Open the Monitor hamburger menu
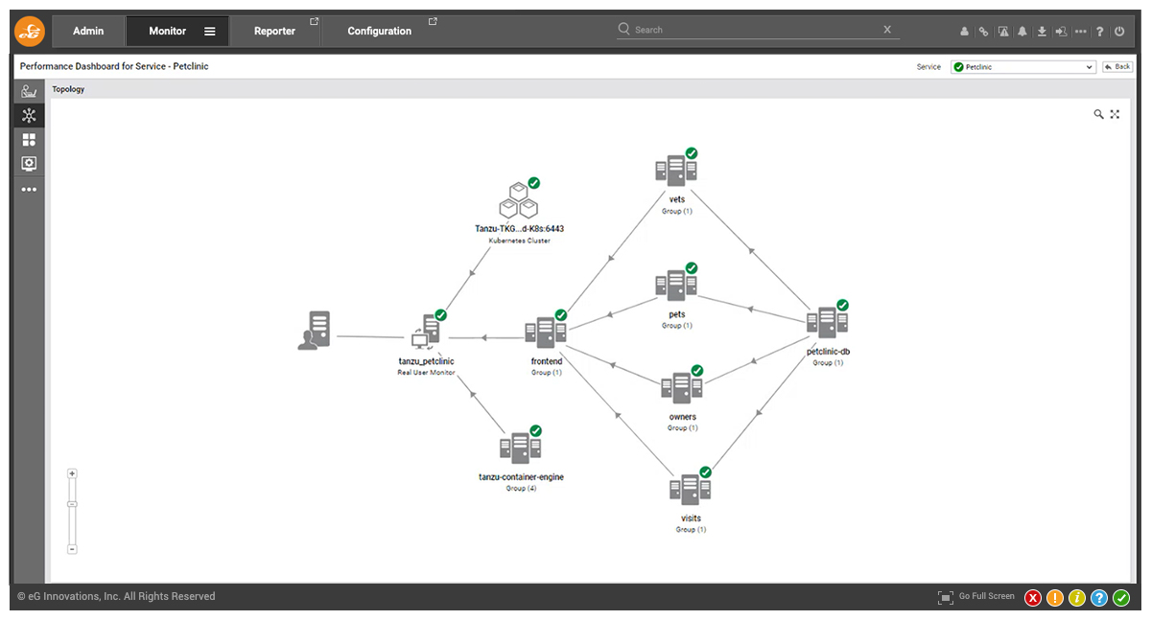 click(210, 31)
